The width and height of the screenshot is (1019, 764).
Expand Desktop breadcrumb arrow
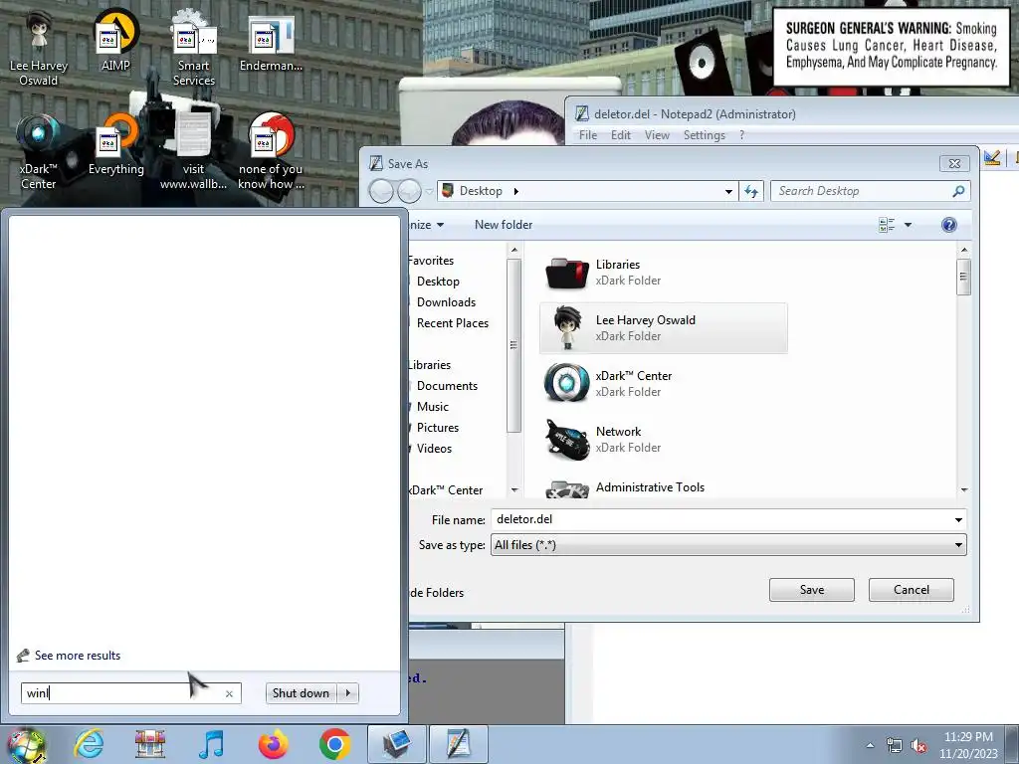click(x=516, y=191)
